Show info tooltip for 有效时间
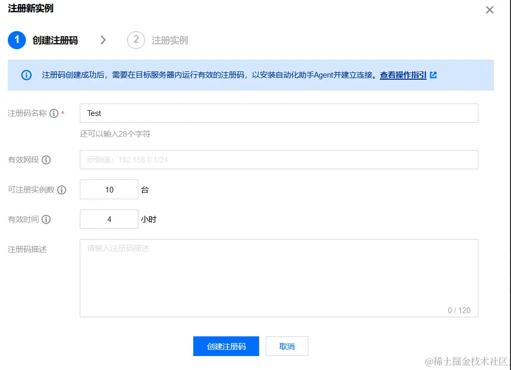Image resolution: width=511 pixels, height=370 pixels. click(46, 219)
